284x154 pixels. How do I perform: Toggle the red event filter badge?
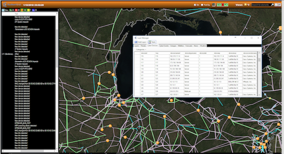pyautogui.click(x=16, y=10)
